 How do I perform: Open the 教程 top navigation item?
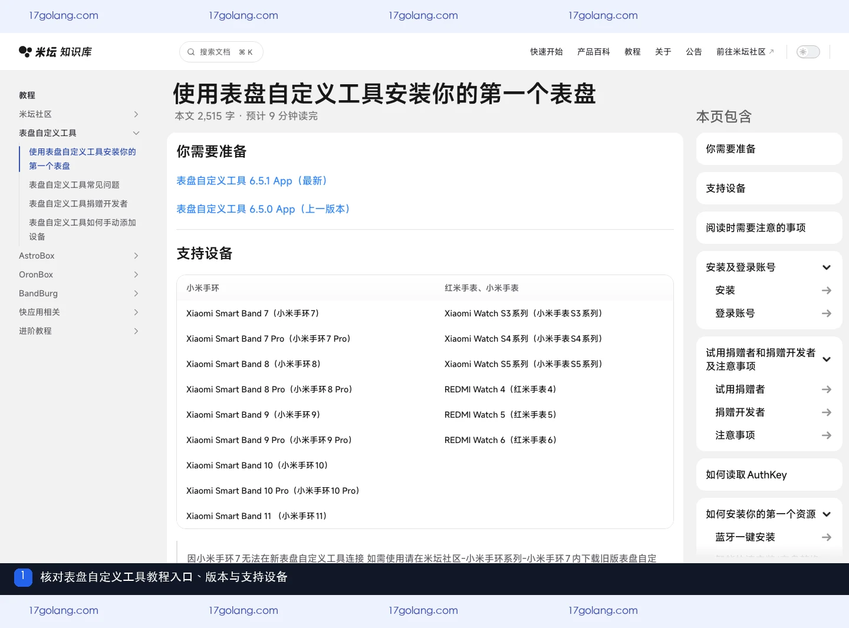pyautogui.click(x=633, y=52)
